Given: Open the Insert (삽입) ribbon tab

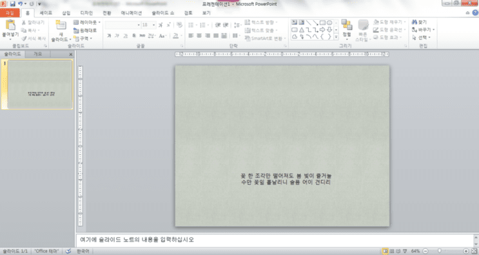Looking at the screenshot, I should coord(66,13).
